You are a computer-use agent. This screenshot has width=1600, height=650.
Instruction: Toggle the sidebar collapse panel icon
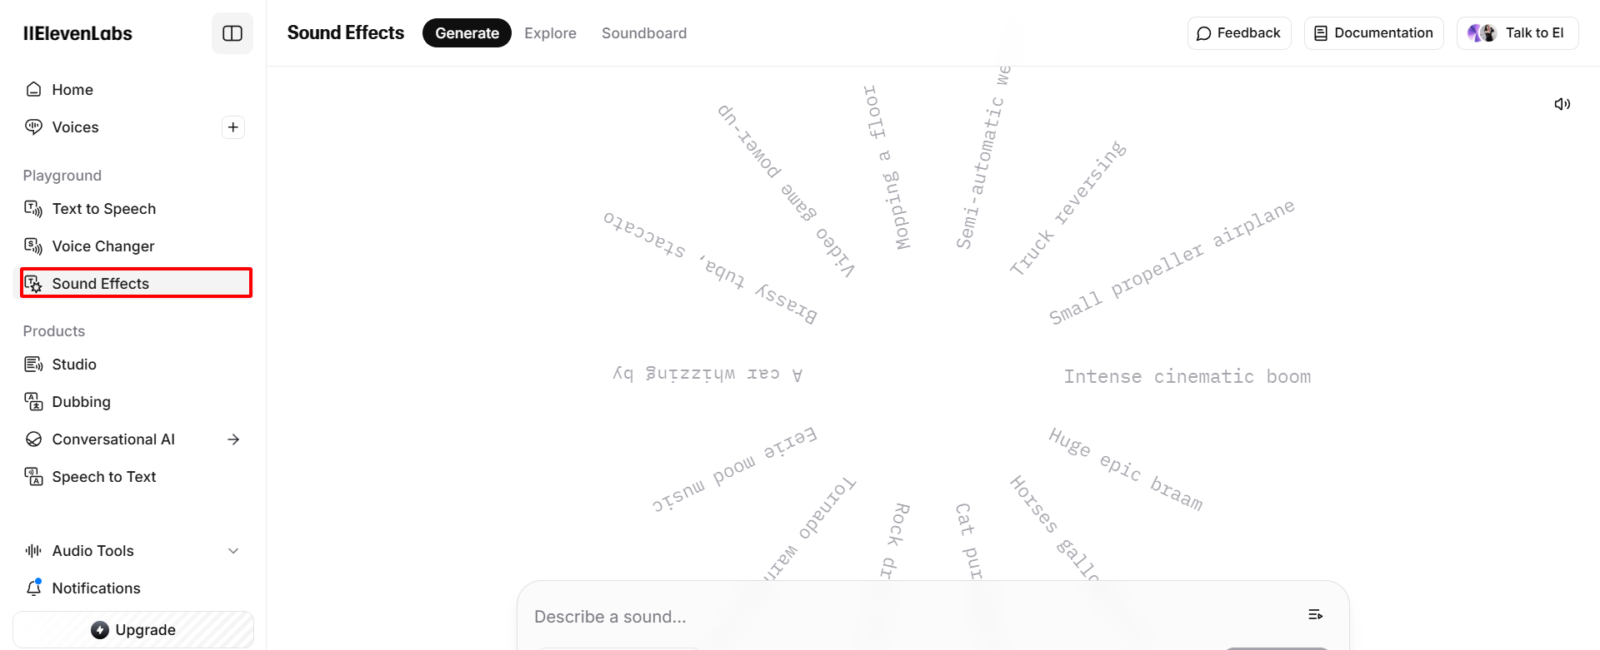[232, 33]
